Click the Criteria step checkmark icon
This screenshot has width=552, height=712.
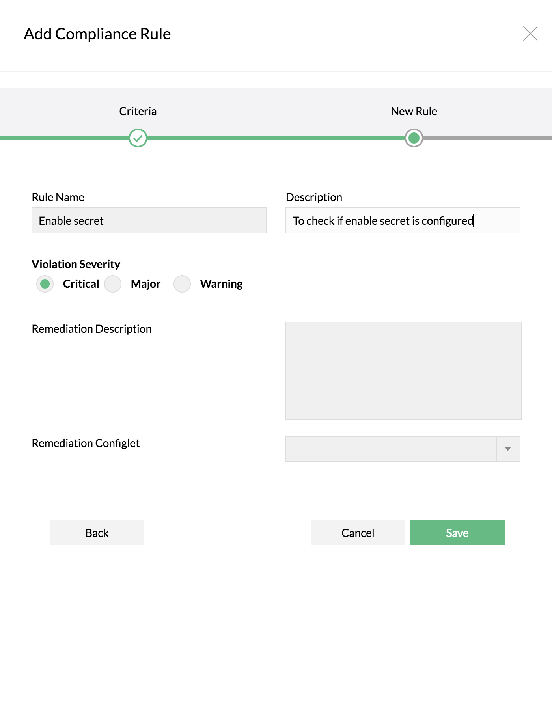pyautogui.click(x=138, y=138)
